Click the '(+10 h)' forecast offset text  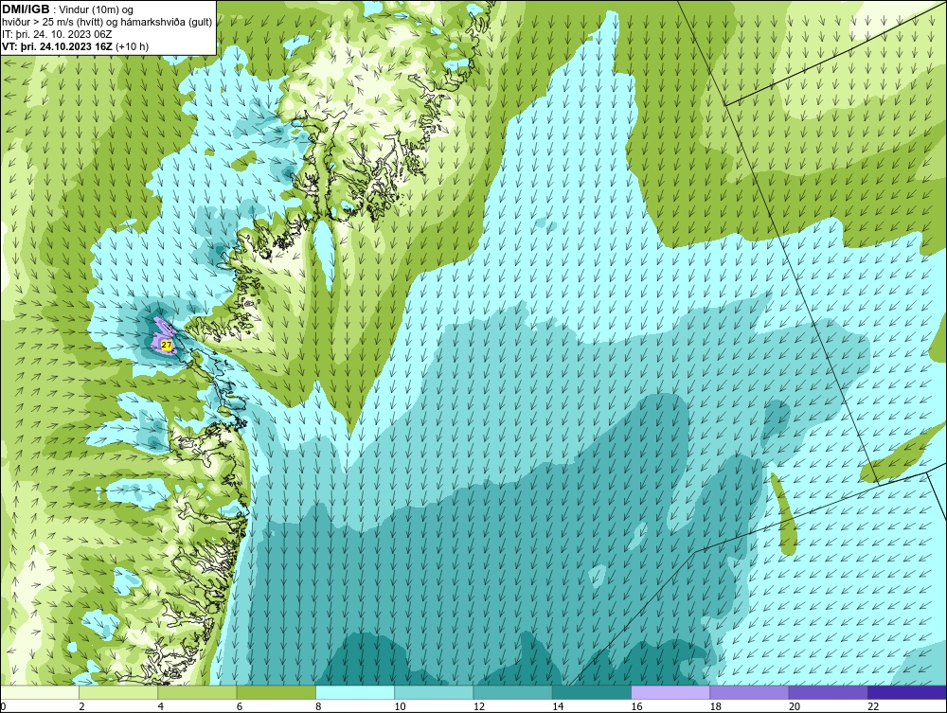[x=133, y=46]
